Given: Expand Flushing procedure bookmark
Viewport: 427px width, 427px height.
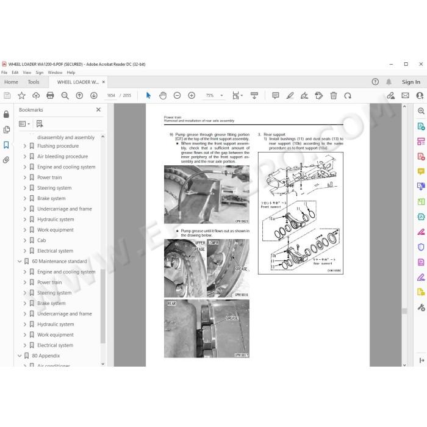Looking at the screenshot, I should pyautogui.click(x=25, y=146).
